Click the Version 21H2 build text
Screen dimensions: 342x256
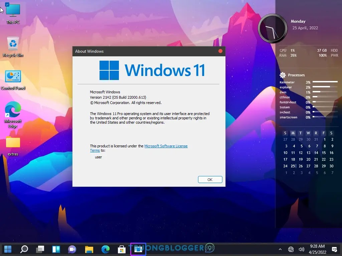point(118,97)
